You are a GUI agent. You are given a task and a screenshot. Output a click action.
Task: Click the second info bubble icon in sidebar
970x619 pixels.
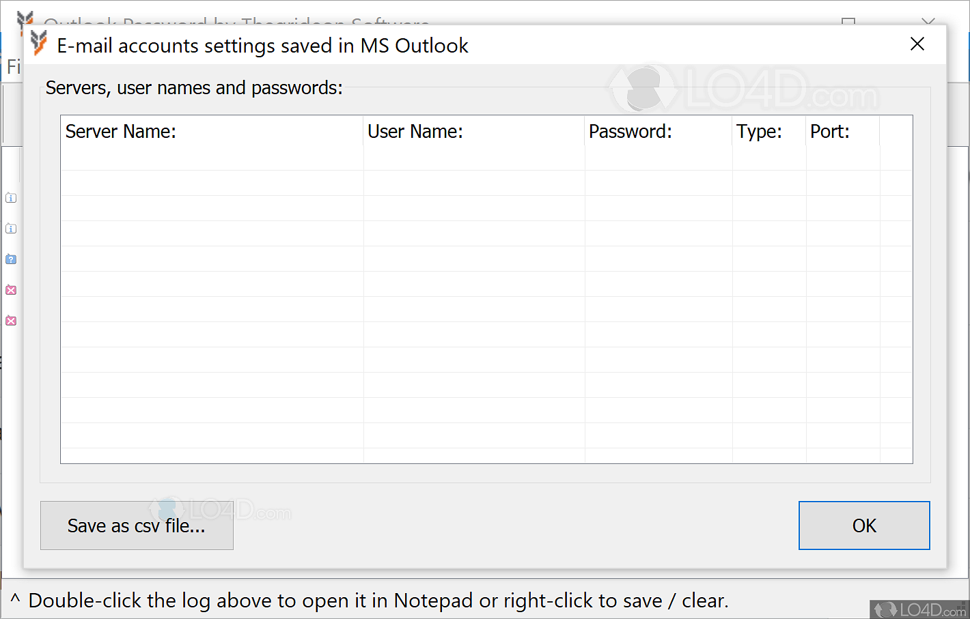pos(11,229)
